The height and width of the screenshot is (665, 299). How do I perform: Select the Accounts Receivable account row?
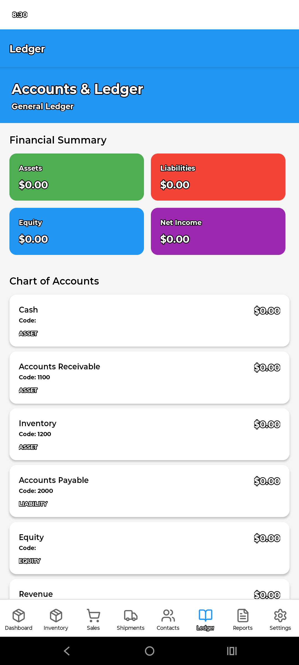149,377
